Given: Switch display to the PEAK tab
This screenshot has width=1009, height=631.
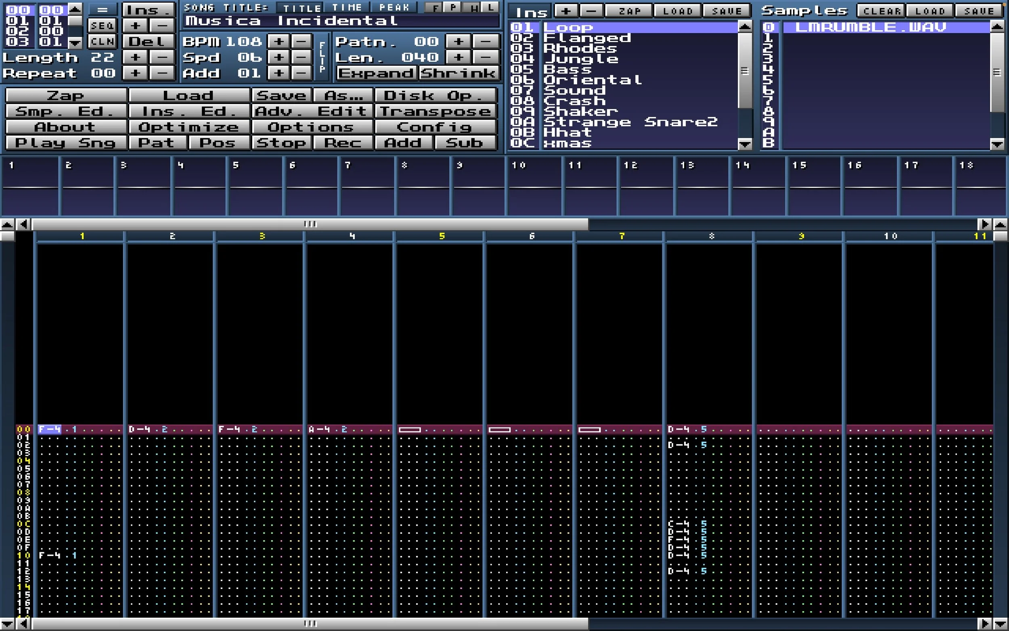Looking at the screenshot, I should coord(394,8).
